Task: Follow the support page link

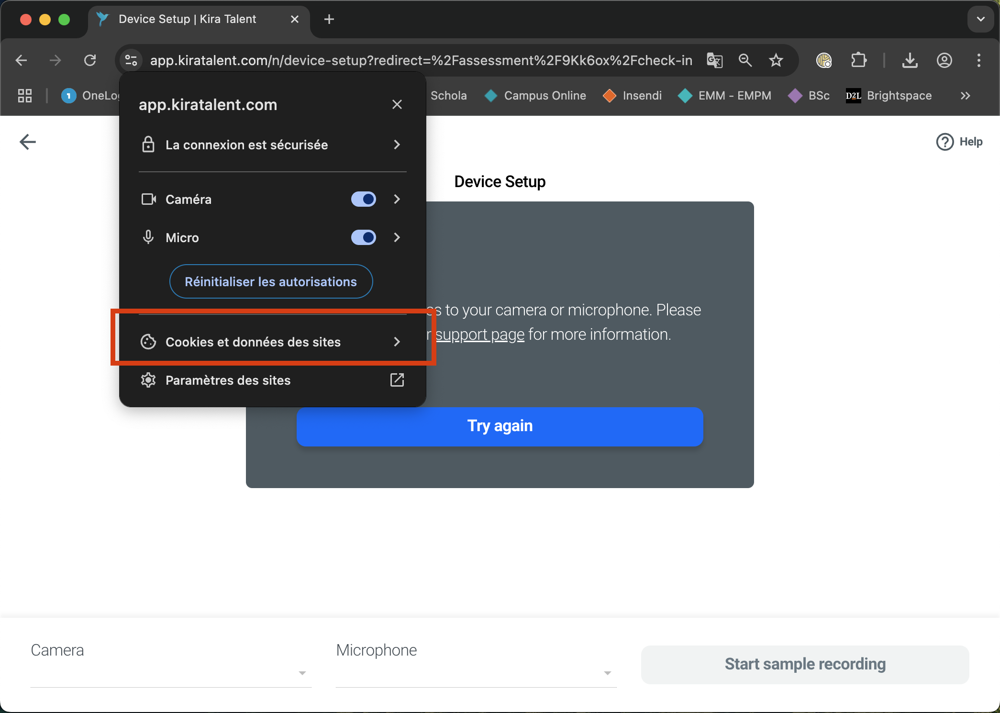Action: point(480,334)
